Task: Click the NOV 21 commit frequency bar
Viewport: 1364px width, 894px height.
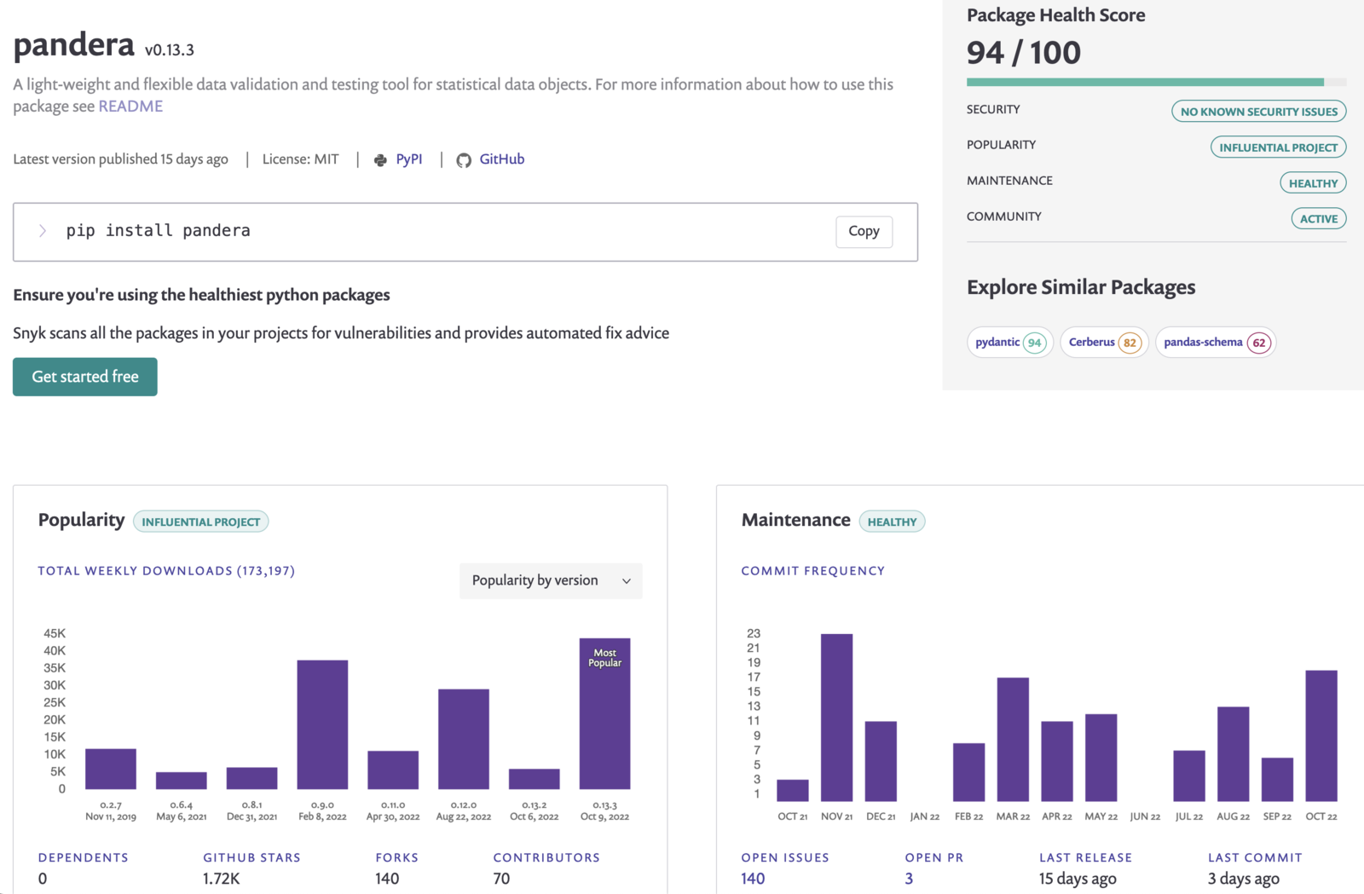Action: click(836, 718)
